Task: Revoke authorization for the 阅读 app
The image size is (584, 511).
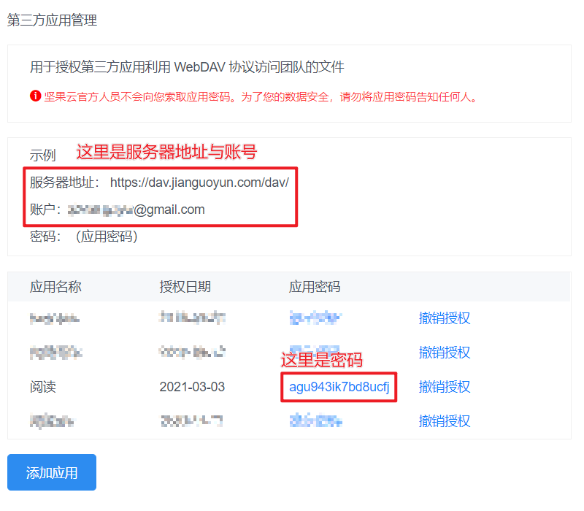Action: pos(444,387)
